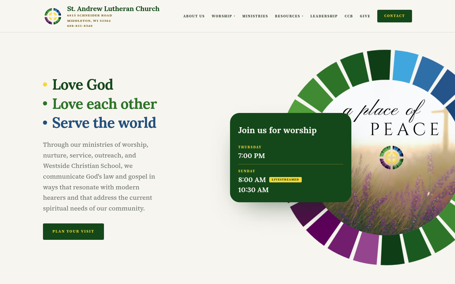Click the Sunday 8:00 AM service time
This screenshot has width=455, height=284.
pos(252,180)
